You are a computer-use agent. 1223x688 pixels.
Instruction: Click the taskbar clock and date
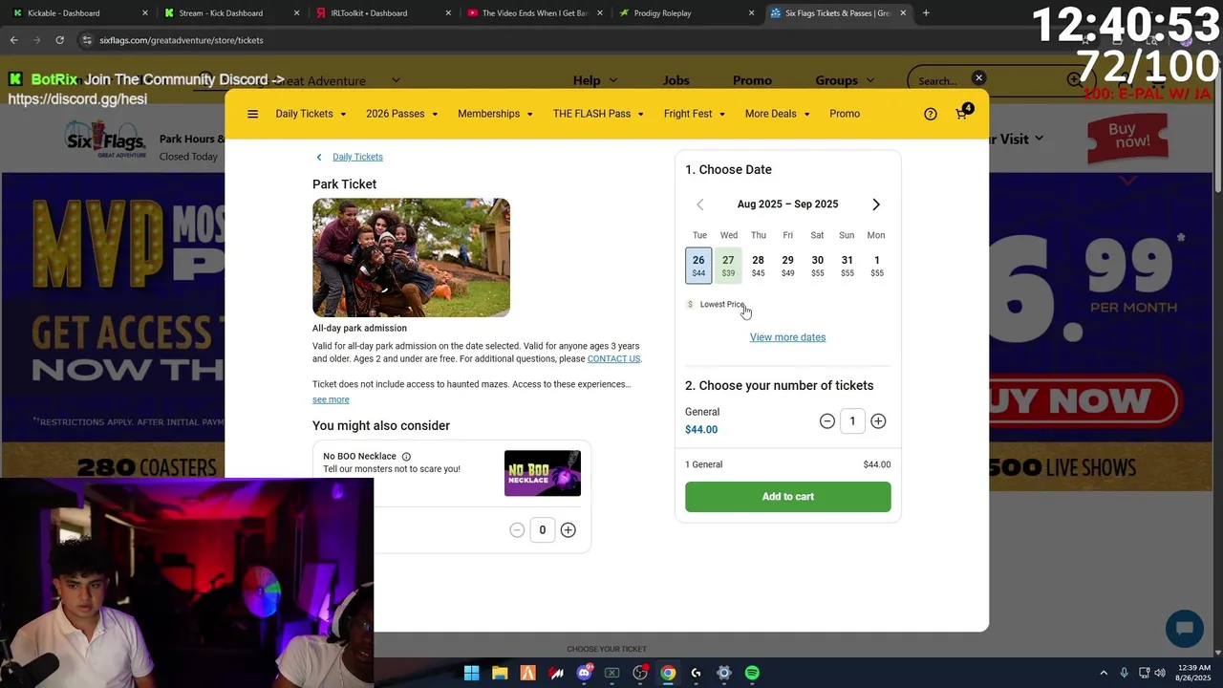[1194, 673]
